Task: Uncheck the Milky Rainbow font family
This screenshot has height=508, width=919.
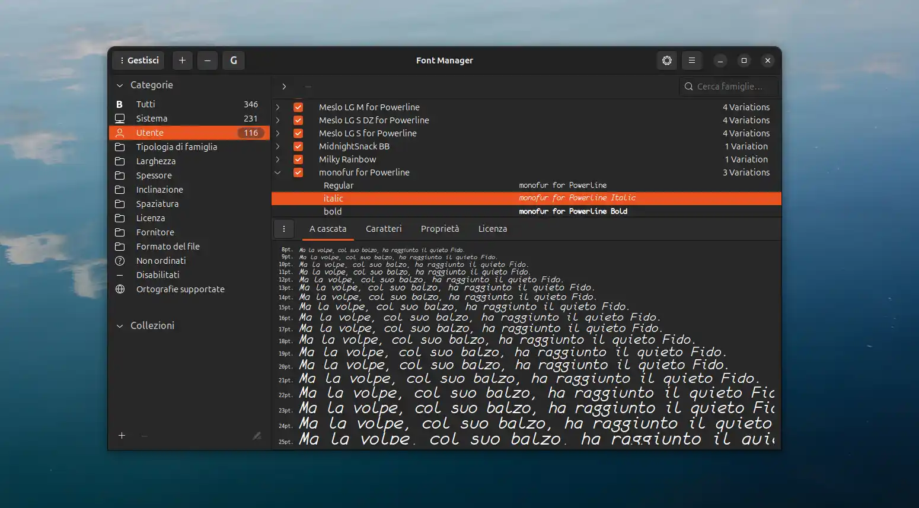Action: click(298, 159)
